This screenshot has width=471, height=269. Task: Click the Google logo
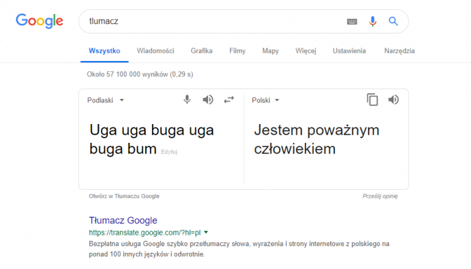click(40, 21)
